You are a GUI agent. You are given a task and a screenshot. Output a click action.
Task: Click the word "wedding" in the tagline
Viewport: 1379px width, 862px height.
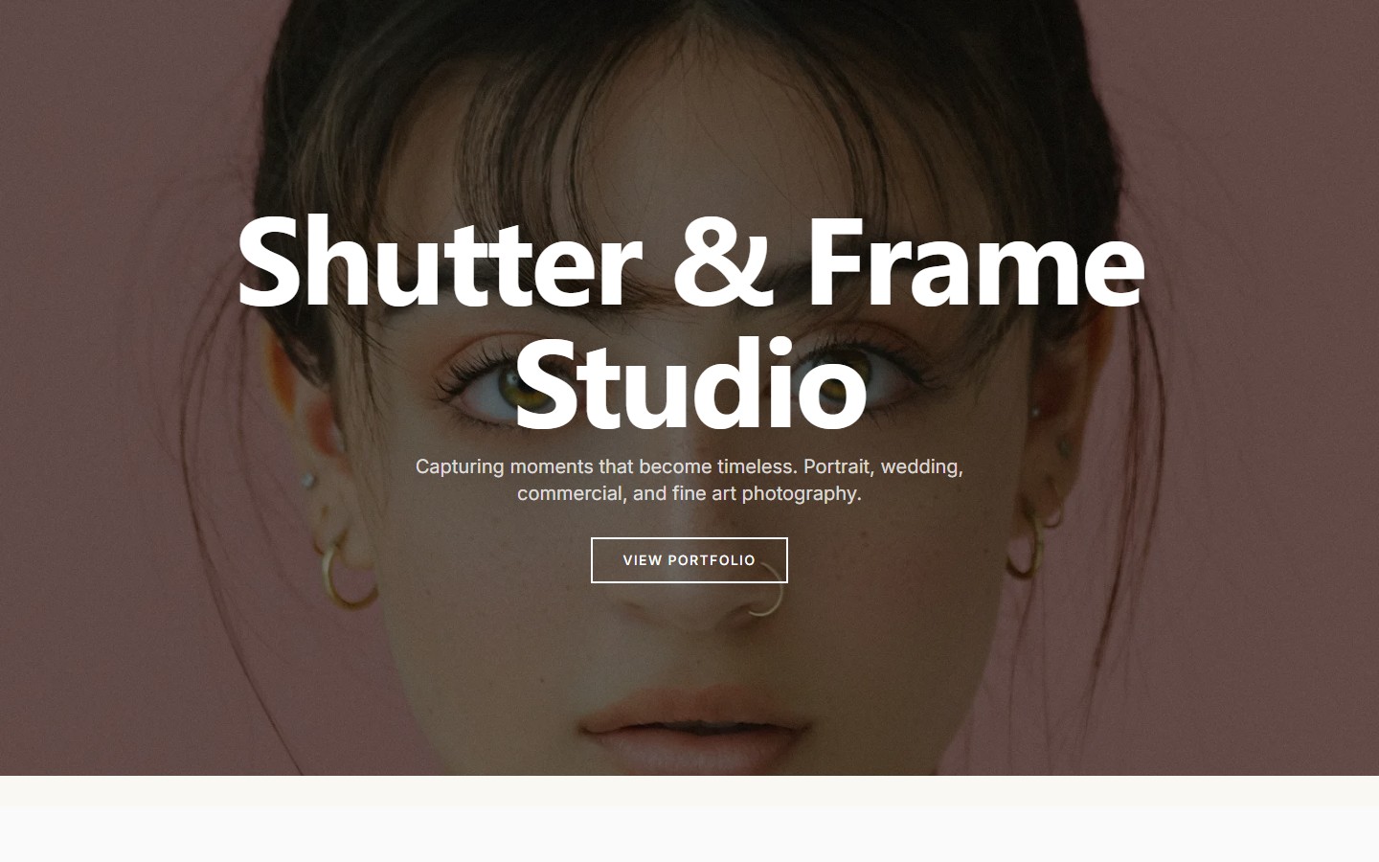pyautogui.click(x=921, y=466)
